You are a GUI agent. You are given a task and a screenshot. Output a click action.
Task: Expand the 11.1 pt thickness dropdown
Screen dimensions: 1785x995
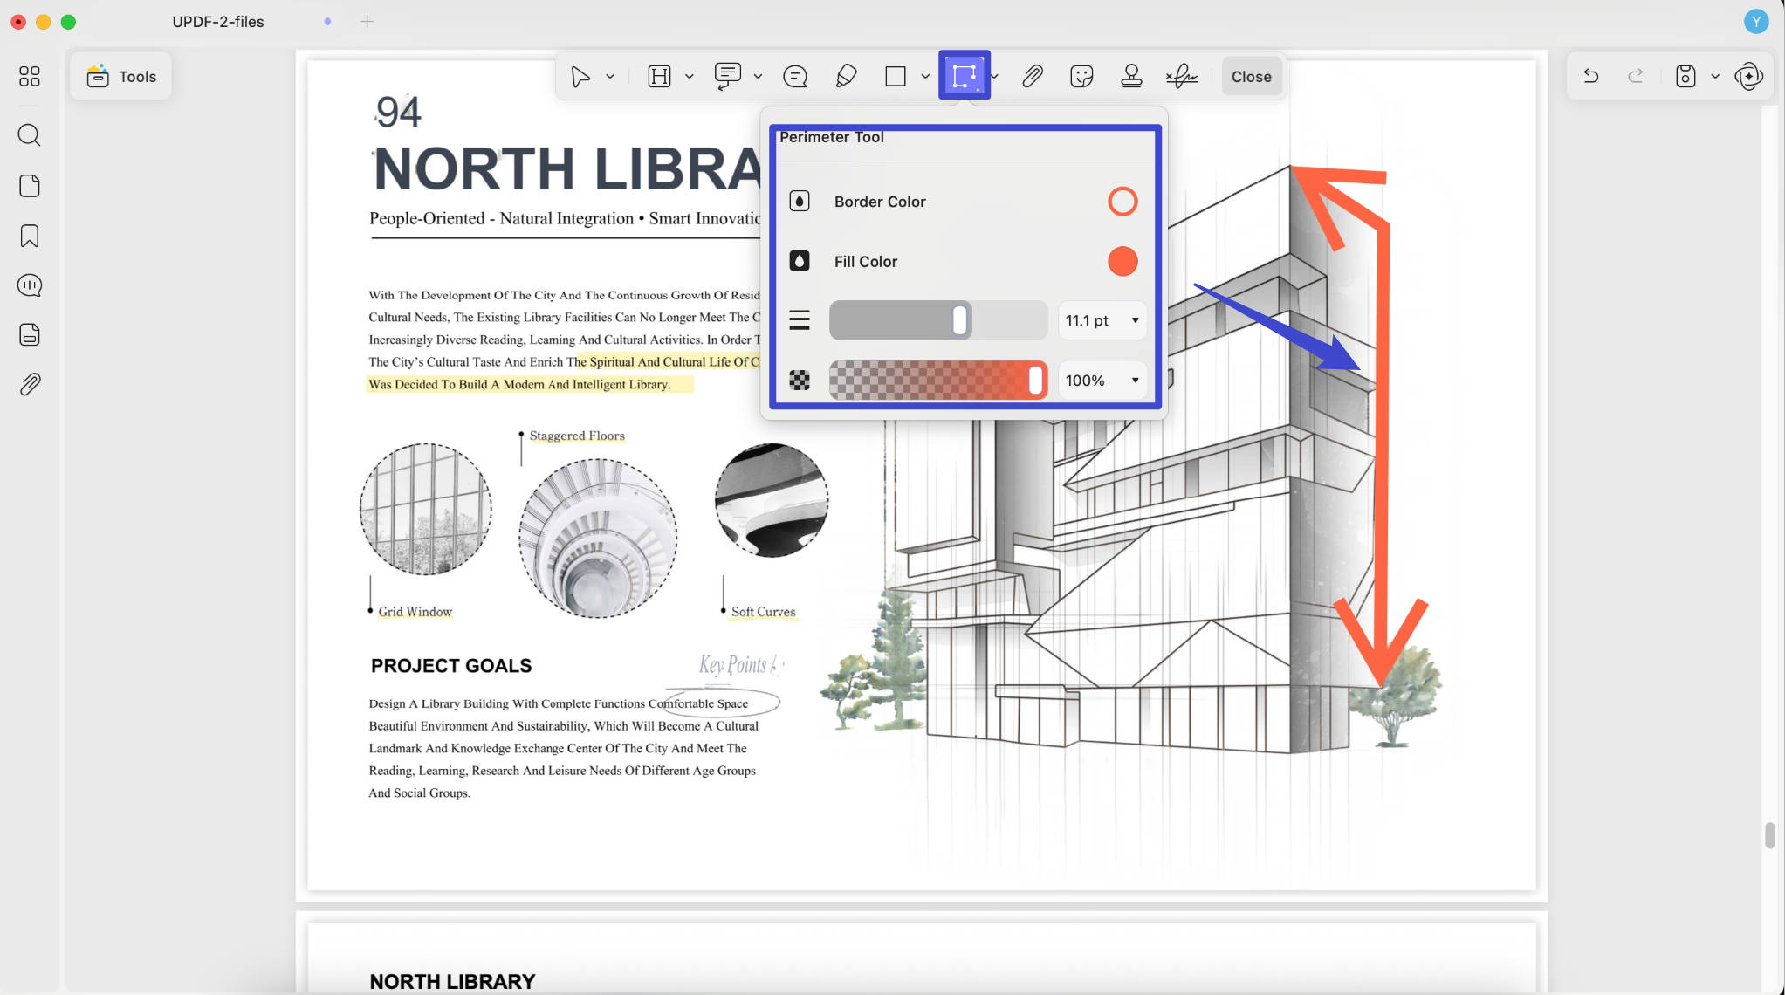[1102, 320]
